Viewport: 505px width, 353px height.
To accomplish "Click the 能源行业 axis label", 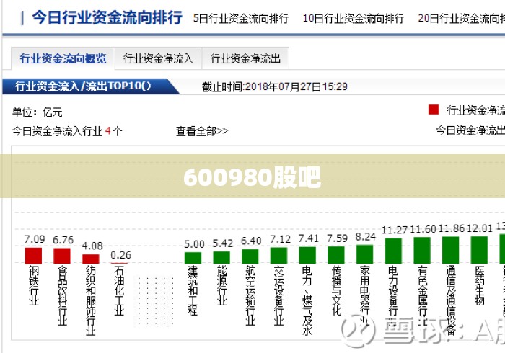I will point(221,285).
